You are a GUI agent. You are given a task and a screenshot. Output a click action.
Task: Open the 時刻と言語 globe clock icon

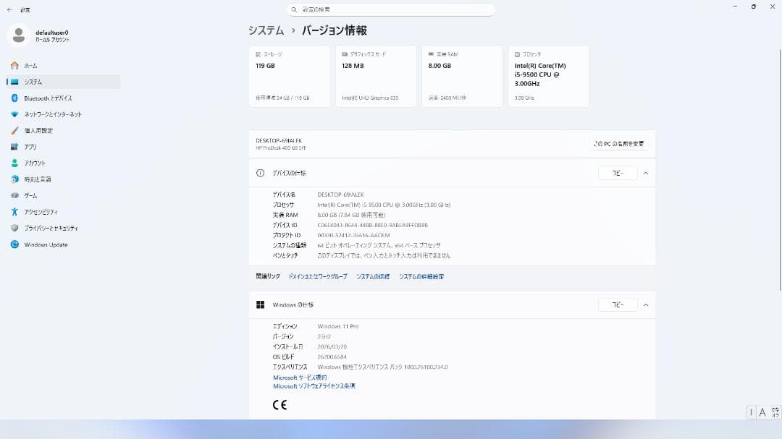14,179
